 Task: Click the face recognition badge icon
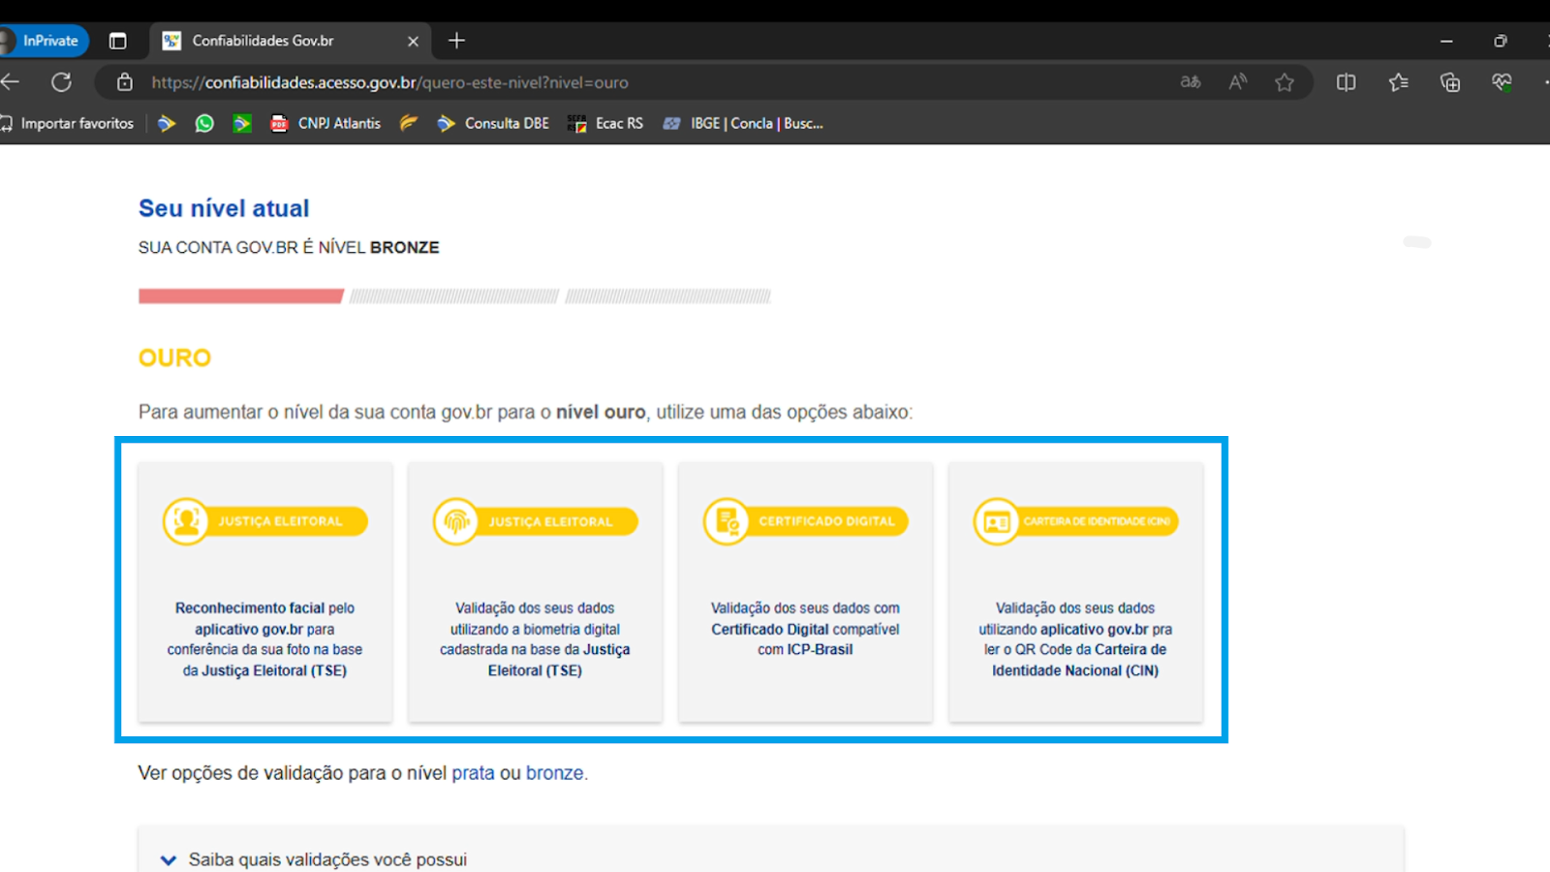(x=186, y=521)
